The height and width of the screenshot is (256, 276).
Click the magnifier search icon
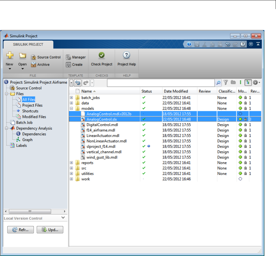coord(218,82)
